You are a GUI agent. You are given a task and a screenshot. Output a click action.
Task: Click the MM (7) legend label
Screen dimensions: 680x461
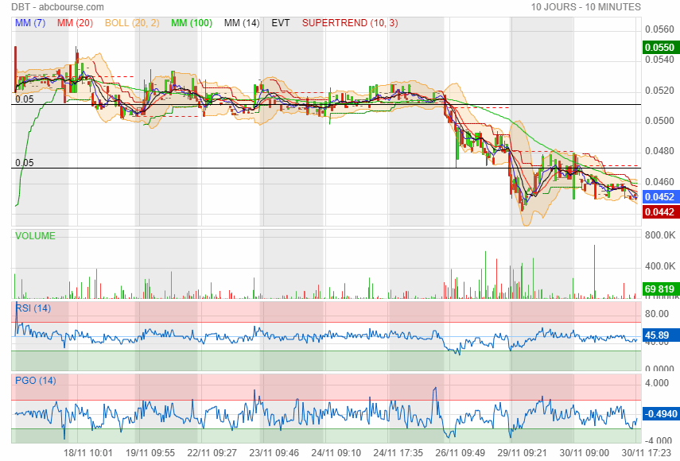tap(30, 23)
